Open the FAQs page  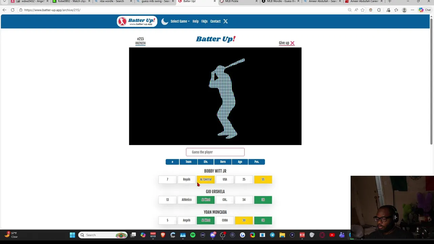(x=204, y=21)
